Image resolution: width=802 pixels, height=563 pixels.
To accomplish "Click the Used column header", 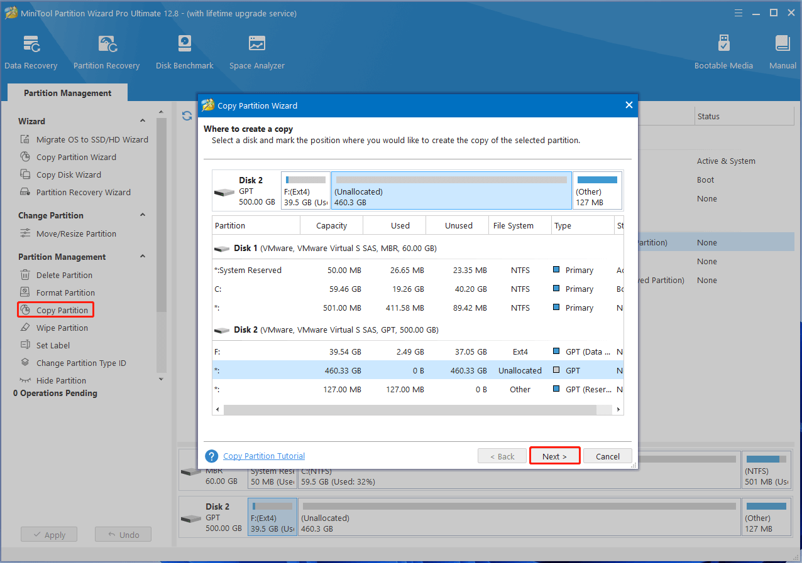I will [394, 225].
